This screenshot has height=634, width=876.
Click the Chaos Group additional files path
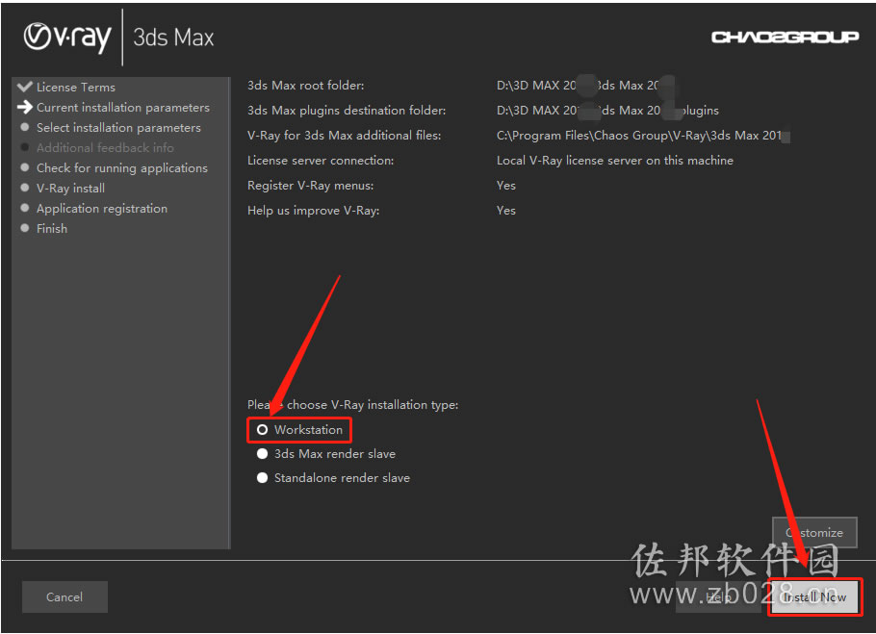pos(643,136)
